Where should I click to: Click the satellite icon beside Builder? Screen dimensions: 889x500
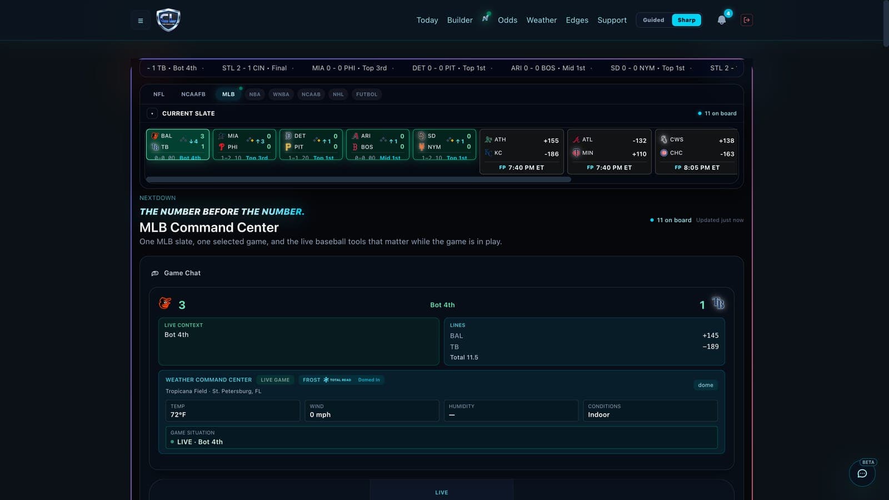tap(485, 18)
